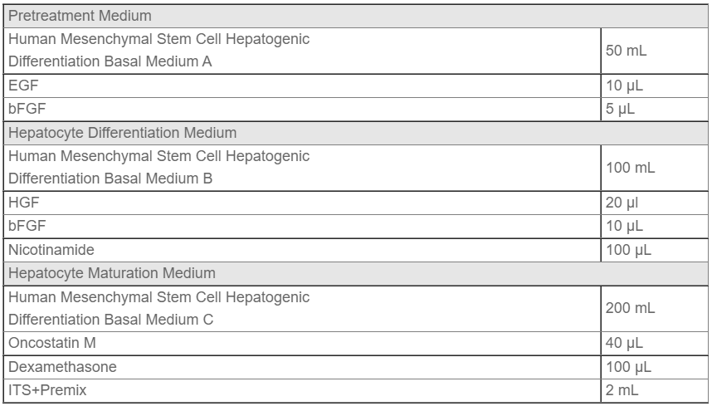Select the Basal Medium C cell
Image resolution: width=712 pixels, height=406 pixels.
tap(302, 308)
